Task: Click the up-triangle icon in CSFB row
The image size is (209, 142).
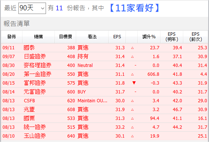Action: pos(132,101)
